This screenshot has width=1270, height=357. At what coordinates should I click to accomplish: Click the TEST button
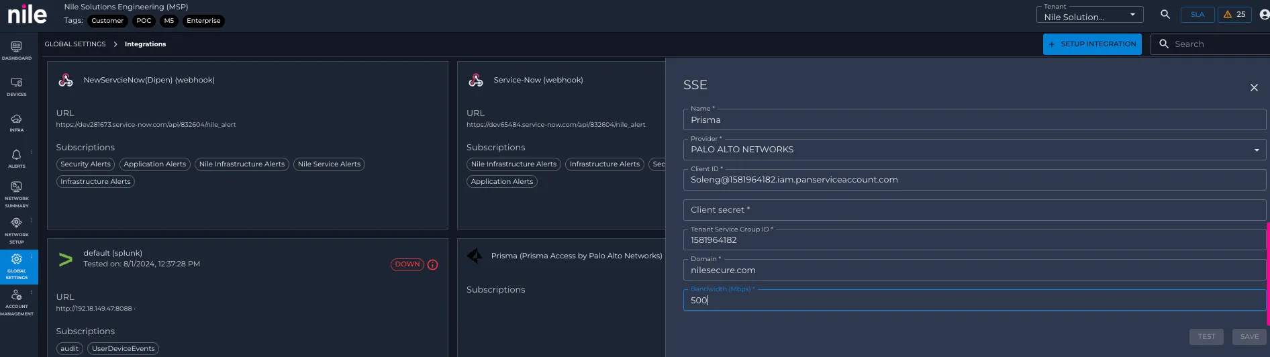(x=1206, y=337)
